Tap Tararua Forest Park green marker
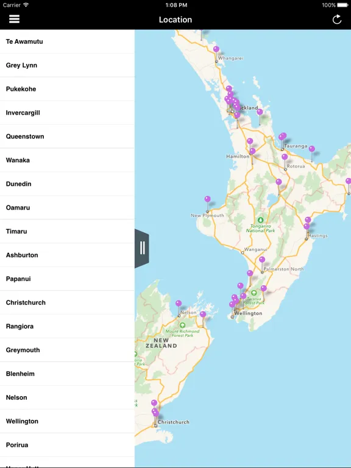 tap(253, 292)
